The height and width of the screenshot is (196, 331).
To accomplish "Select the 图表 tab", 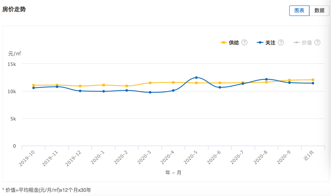I will click(299, 10).
